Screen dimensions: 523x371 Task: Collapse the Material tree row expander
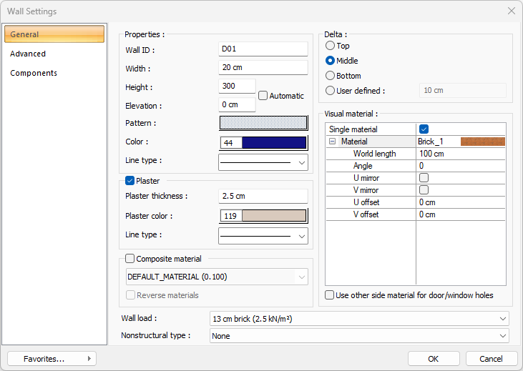point(333,142)
